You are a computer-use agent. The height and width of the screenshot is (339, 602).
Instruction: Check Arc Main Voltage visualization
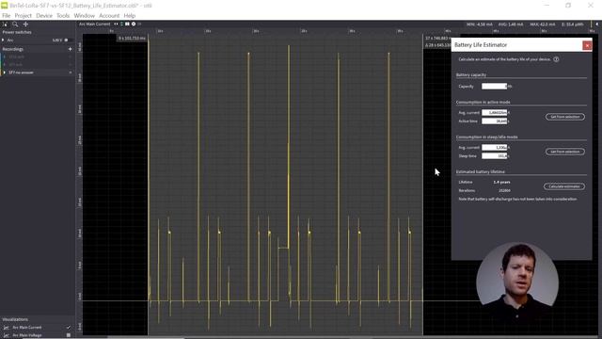[69, 335]
